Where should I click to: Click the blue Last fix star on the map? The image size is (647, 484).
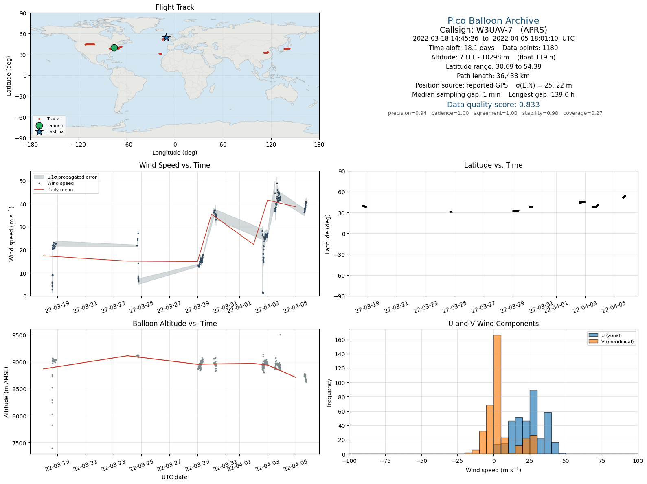pos(166,37)
